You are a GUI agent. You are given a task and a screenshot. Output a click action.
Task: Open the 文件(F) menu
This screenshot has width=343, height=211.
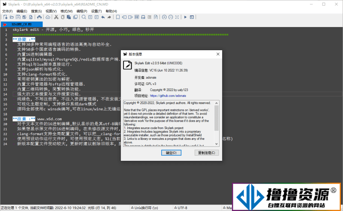[7, 11]
